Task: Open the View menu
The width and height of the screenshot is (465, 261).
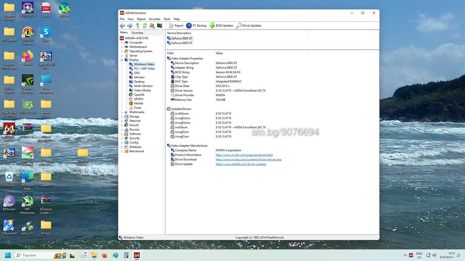Action: coord(131,19)
